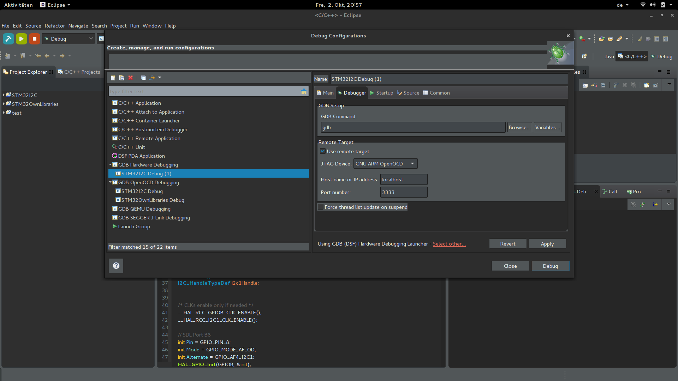Viewport: 678px width, 381px height.
Task: Open the dialog help question mark
Action: [116, 266]
